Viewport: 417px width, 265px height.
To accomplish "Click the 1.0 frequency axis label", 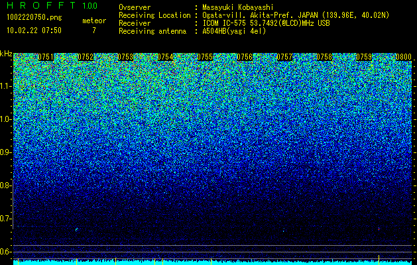I will [x=5, y=119].
